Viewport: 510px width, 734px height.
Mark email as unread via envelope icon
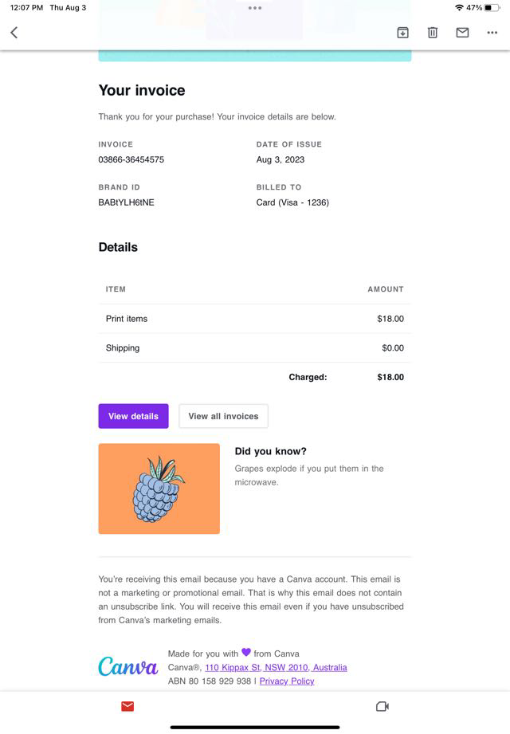462,33
